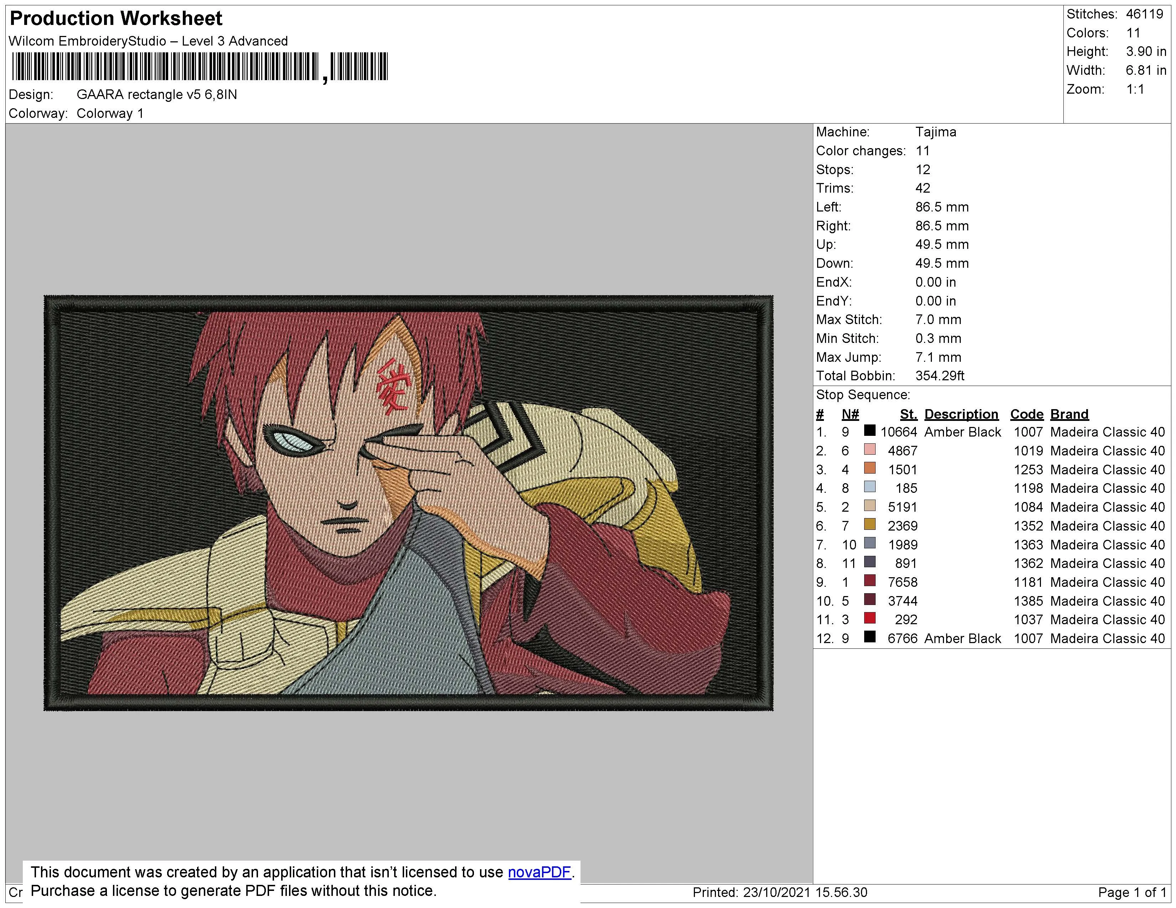Click the Zoom value '1:1'
The image size is (1176, 908).
pos(1135,89)
